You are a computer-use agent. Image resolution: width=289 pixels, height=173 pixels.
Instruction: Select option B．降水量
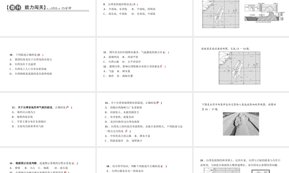tap(124, 71)
